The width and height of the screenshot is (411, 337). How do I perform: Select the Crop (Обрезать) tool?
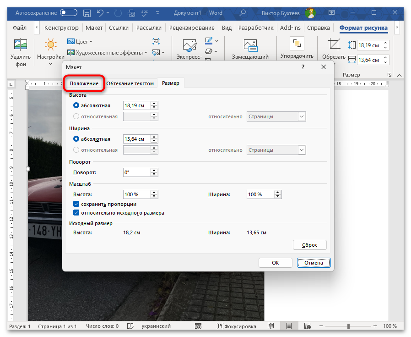coord(334,44)
